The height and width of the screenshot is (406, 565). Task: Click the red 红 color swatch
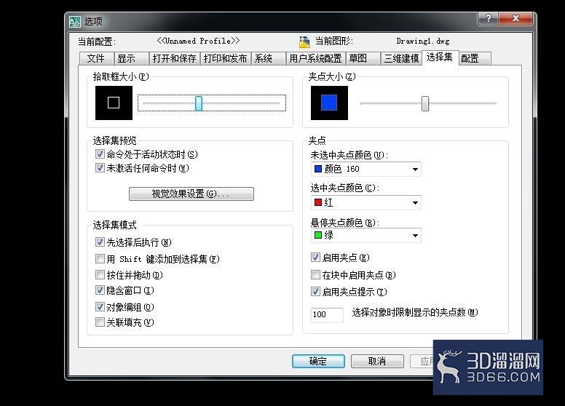click(x=318, y=202)
